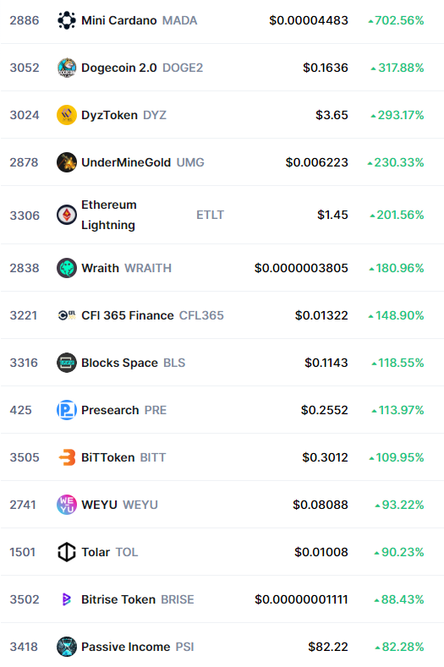Select the Wraith price value
Screen dimensions: 444x667
pyautogui.click(x=301, y=268)
